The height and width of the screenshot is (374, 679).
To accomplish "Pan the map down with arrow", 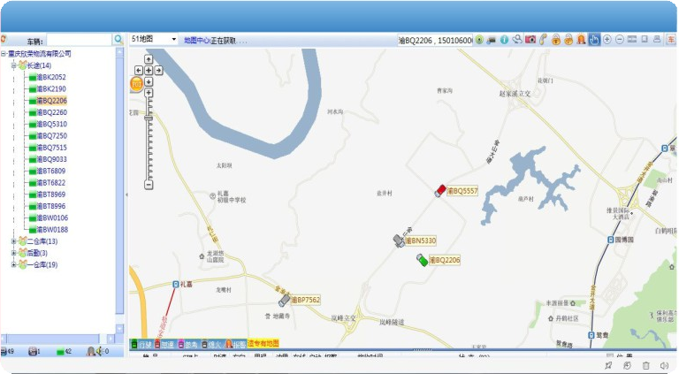I will [149, 81].
